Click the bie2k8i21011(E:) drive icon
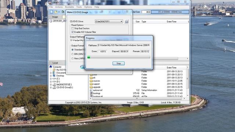Screen dimensions: 235x132 click(54, 85)
